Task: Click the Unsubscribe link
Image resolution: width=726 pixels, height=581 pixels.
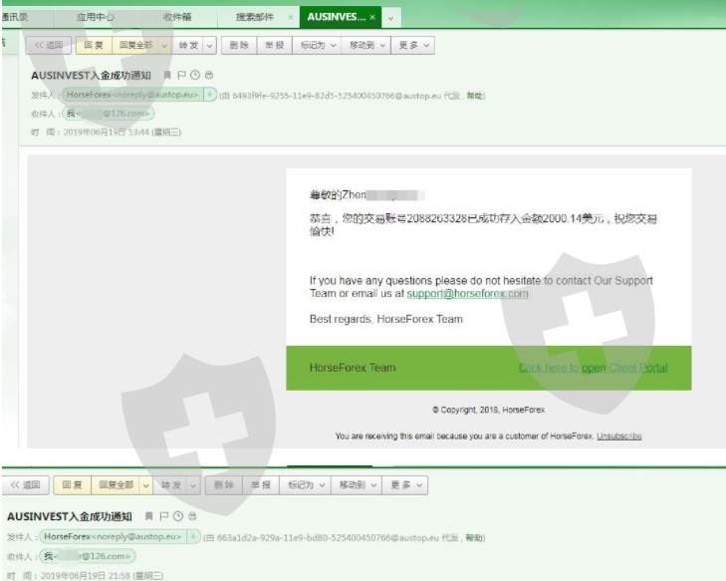Action: point(619,436)
